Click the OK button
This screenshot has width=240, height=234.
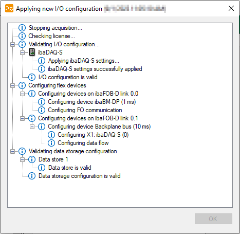213,219
